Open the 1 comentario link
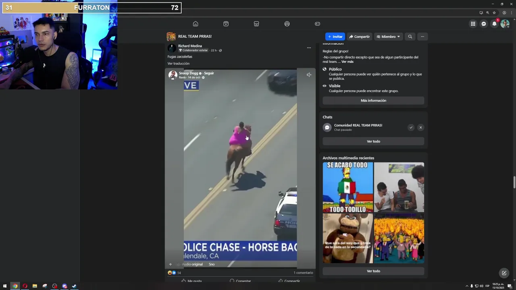516x290 pixels. [303, 273]
